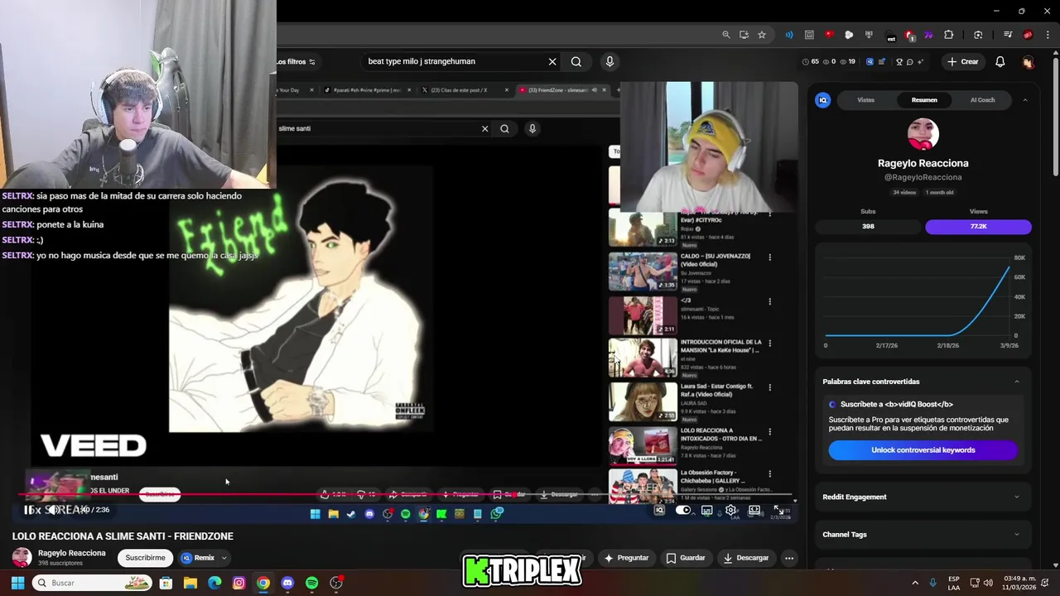
Task: Start voice search with the microphone icon
Action: [x=609, y=61]
